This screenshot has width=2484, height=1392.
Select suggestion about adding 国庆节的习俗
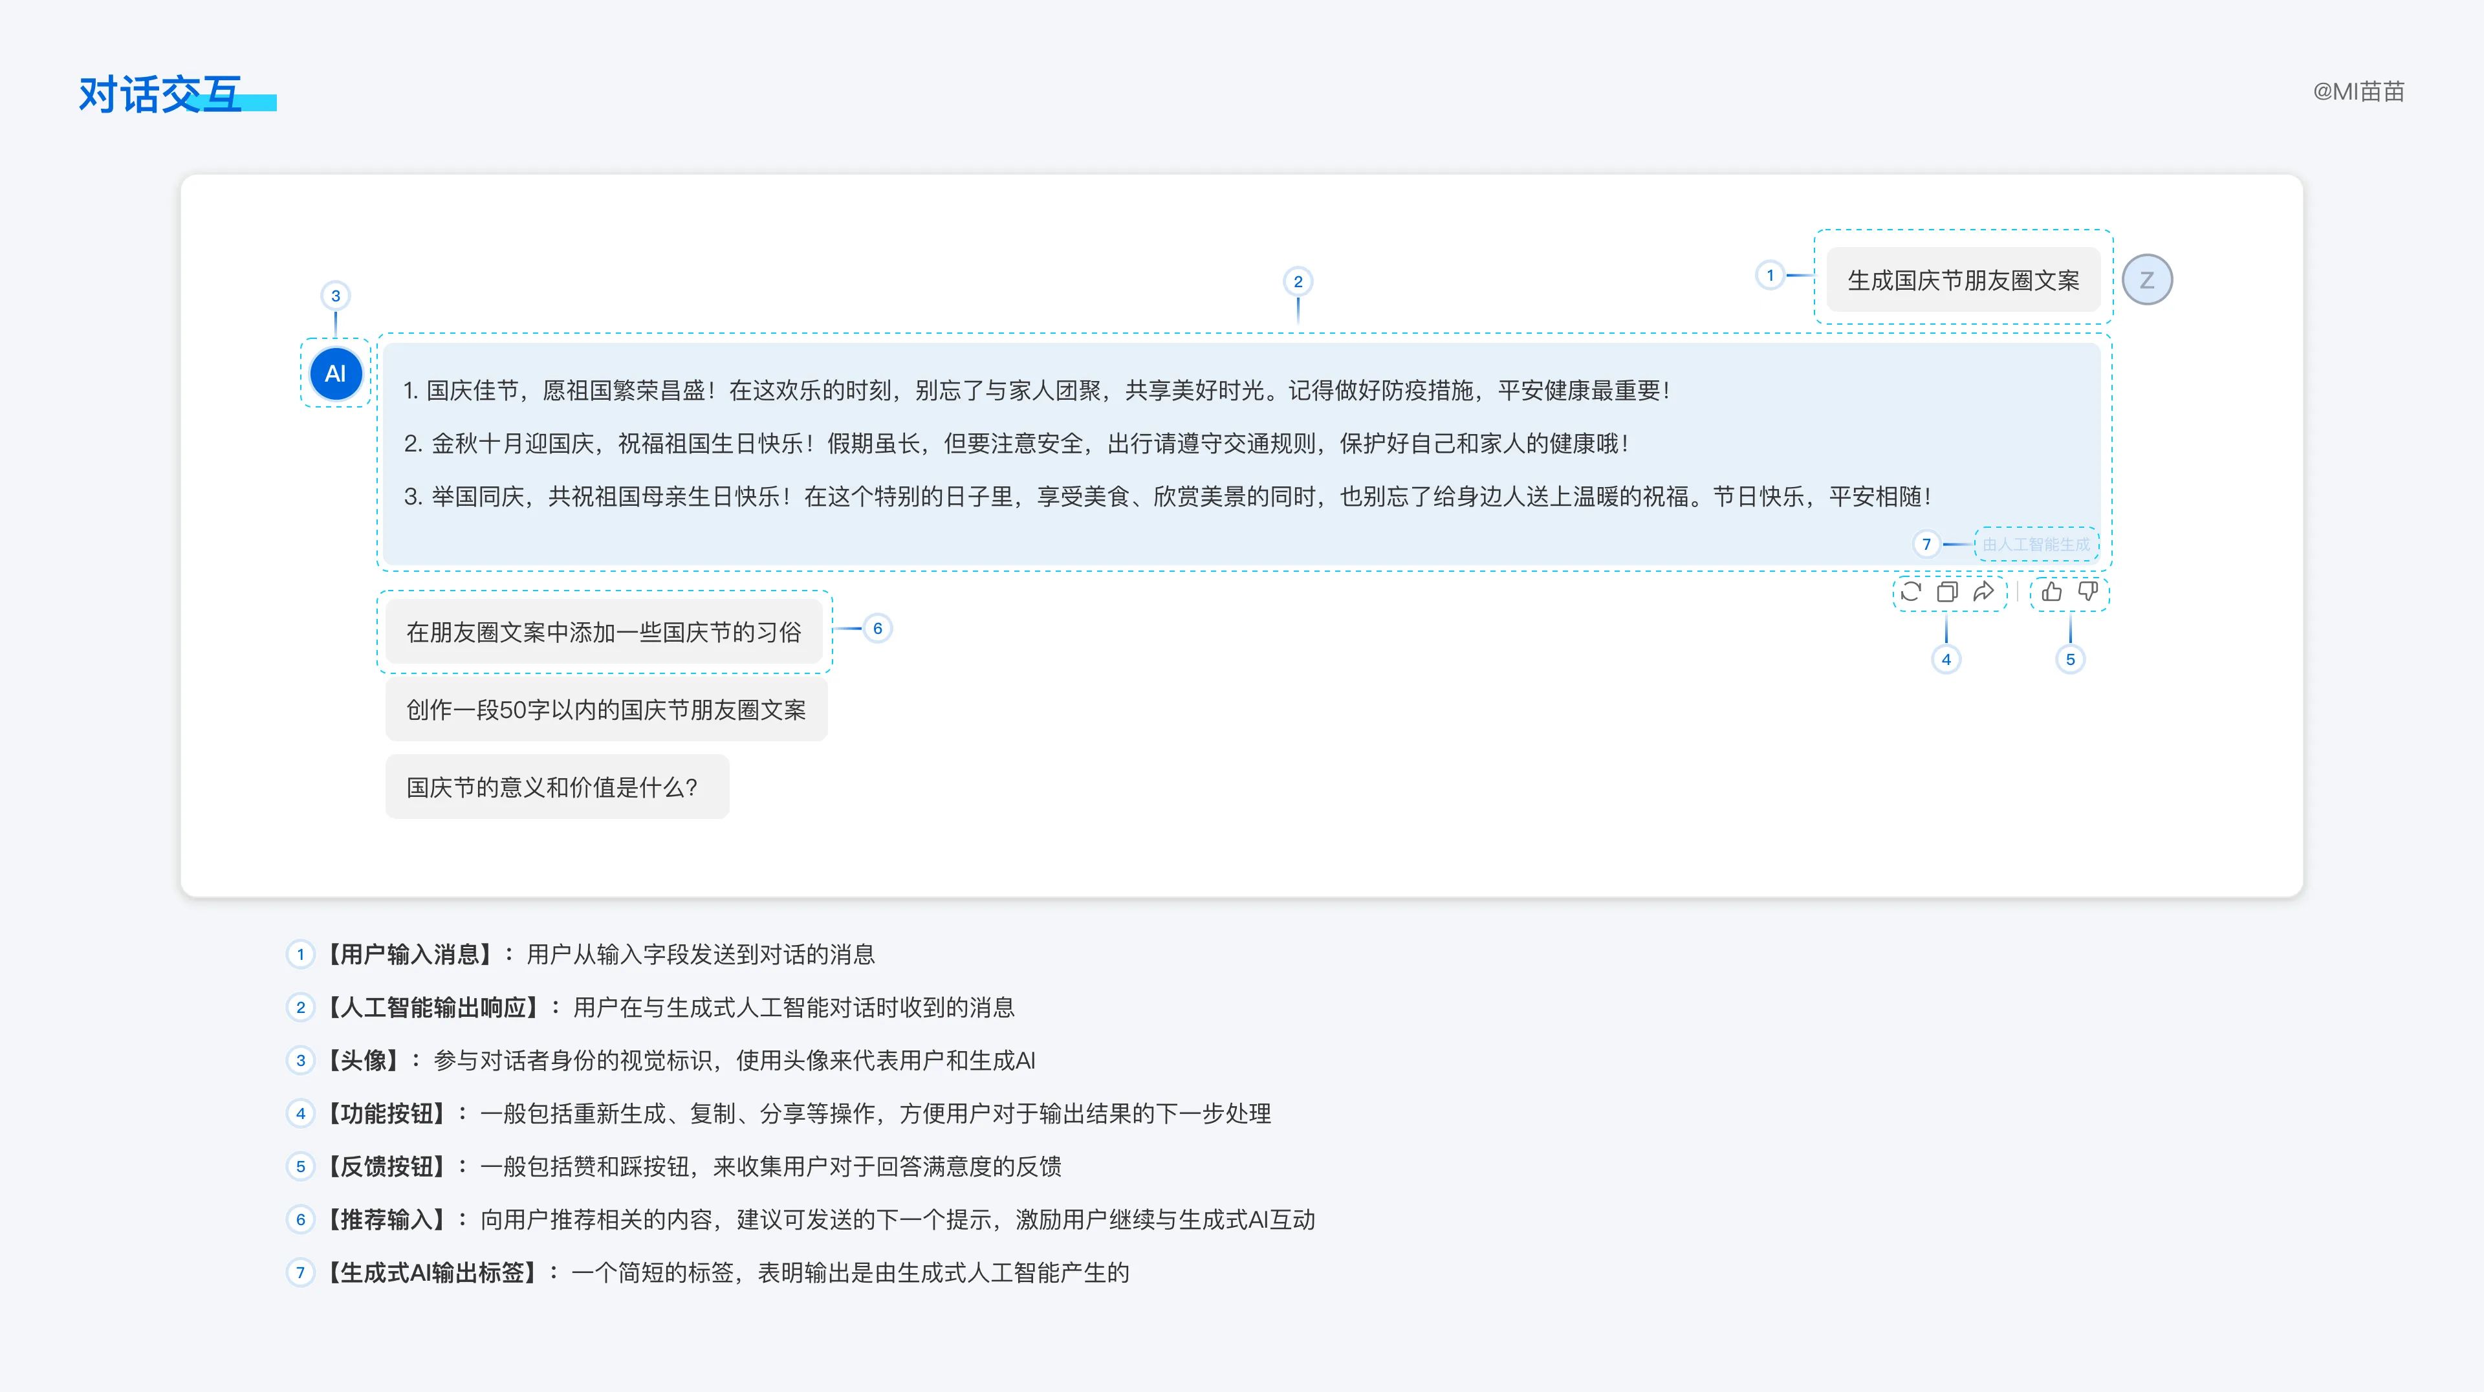(x=604, y=633)
